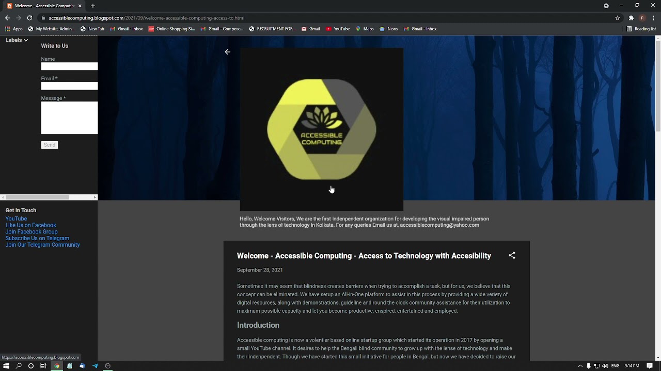Open Like Us on Facebook link
Screen dimensions: 661x371
pos(30,225)
